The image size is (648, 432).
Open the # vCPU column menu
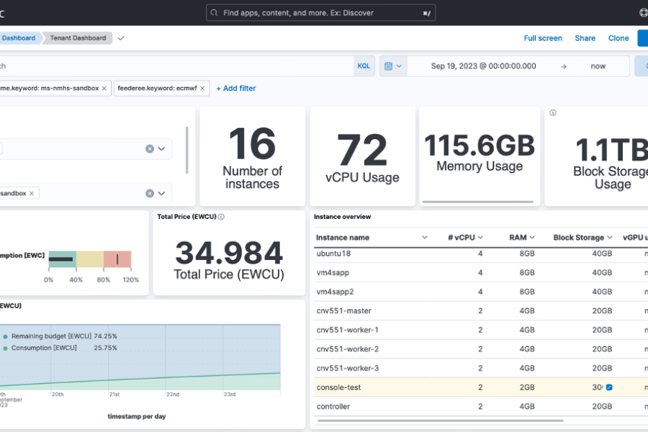pos(480,238)
